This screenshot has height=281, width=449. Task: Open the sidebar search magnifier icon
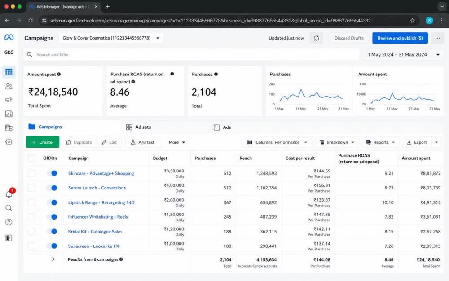(x=9, y=208)
